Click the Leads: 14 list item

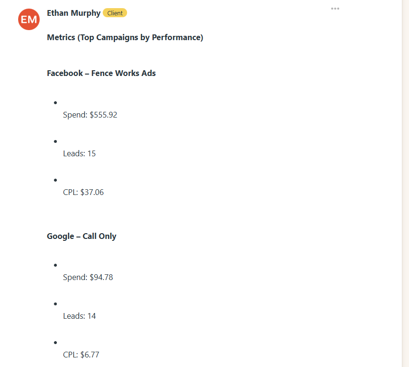click(79, 316)
